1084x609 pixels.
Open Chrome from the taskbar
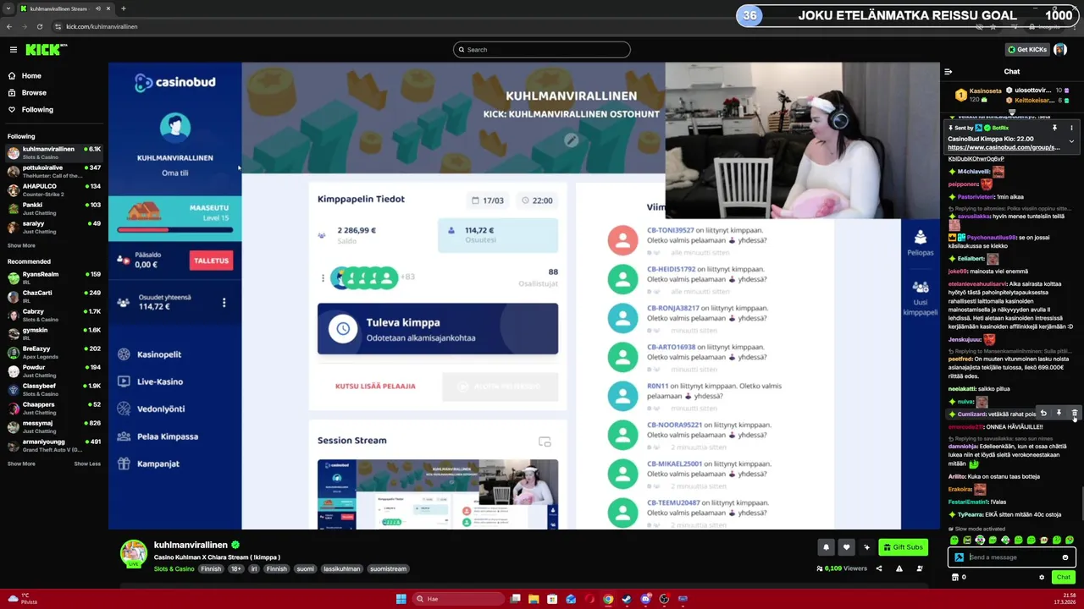(x=608, y=599)
